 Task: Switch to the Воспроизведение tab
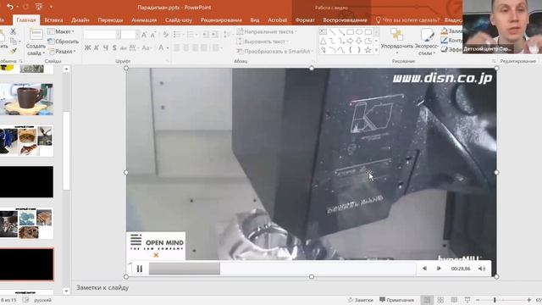pyautogui.click(x=345, y=20)
